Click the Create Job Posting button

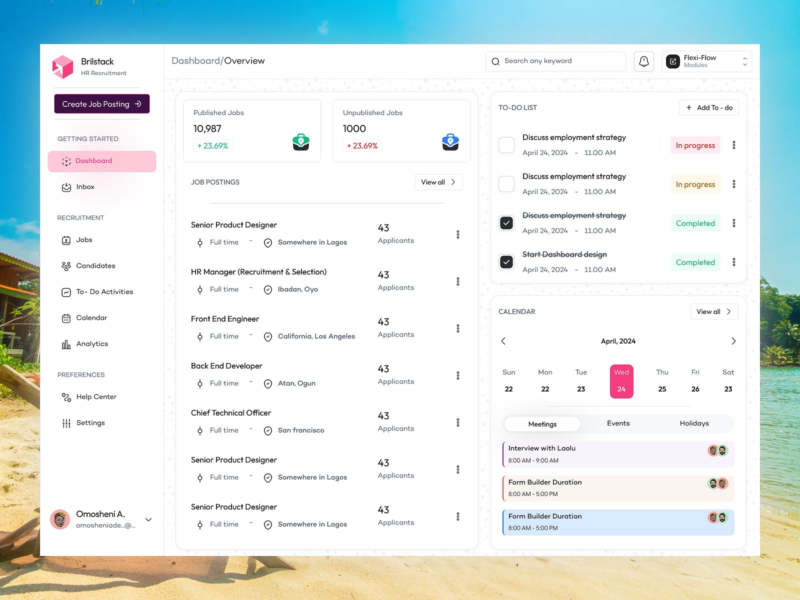pyautogui.click(x=101, y=104)
